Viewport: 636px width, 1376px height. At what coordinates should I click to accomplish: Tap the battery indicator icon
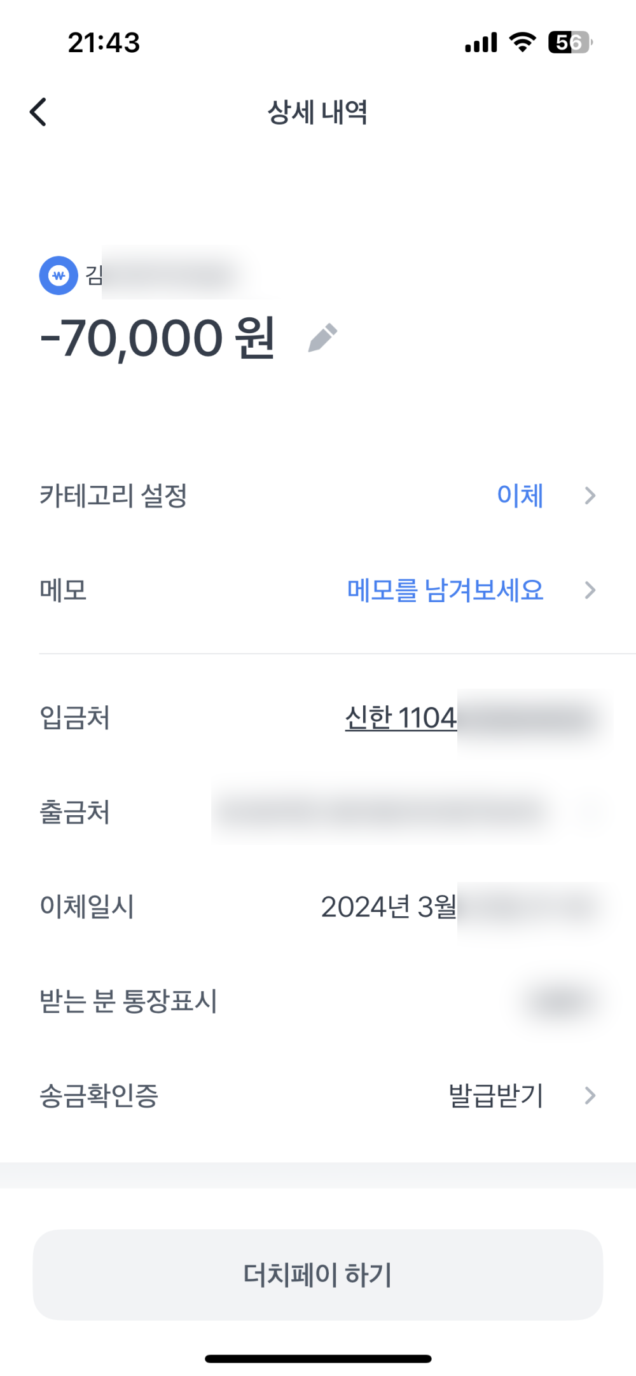click(570, 43)
